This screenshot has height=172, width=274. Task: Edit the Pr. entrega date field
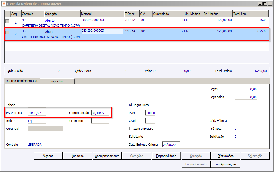pyautogui.click(x=36, y=113)
